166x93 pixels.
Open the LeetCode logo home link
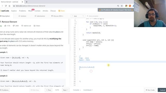[4, 11]
